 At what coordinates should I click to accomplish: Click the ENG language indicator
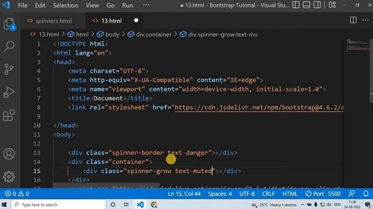(337, 205)
